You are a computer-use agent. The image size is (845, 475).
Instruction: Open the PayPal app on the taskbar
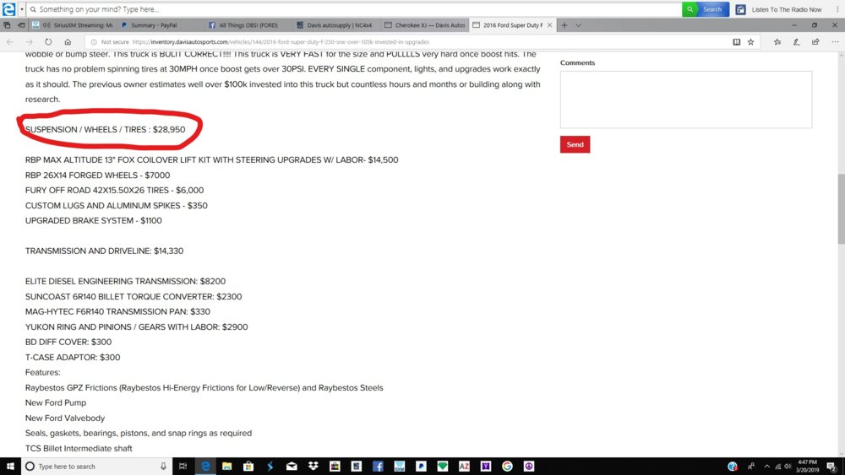[x=421, y=467]
